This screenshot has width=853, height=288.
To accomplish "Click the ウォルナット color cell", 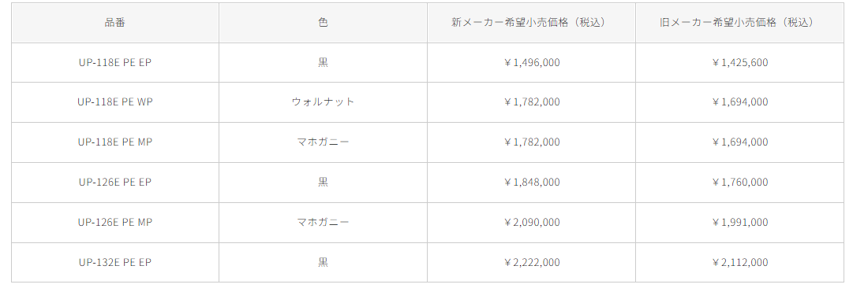I will (324, 102).
